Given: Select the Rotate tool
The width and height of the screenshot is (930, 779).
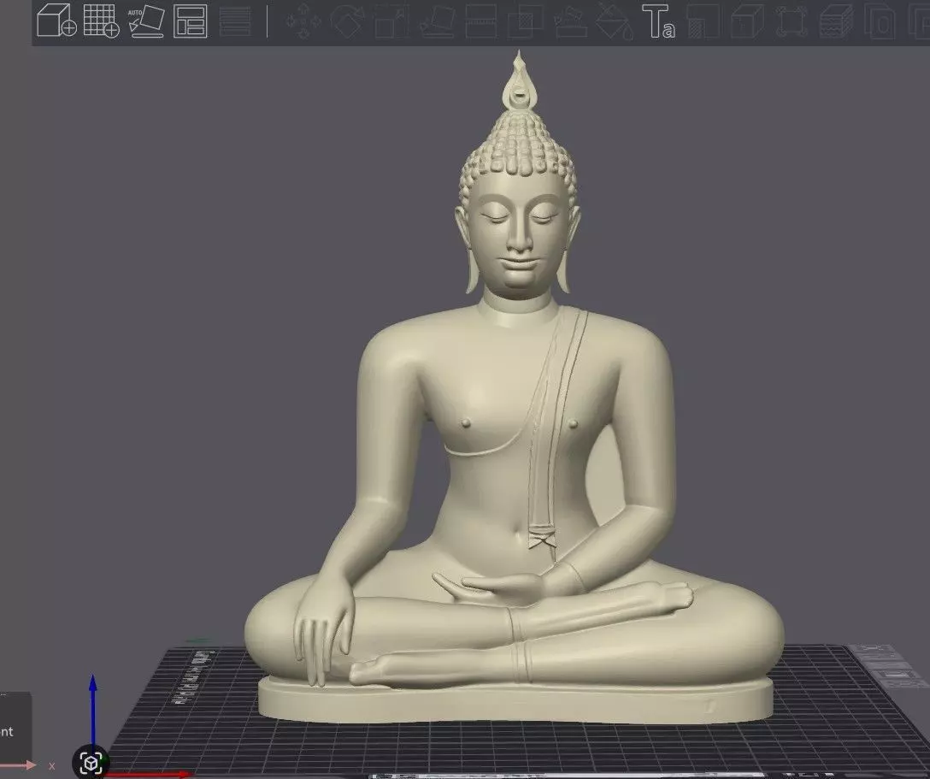Looking at the screenshot, I should [348, 21].
